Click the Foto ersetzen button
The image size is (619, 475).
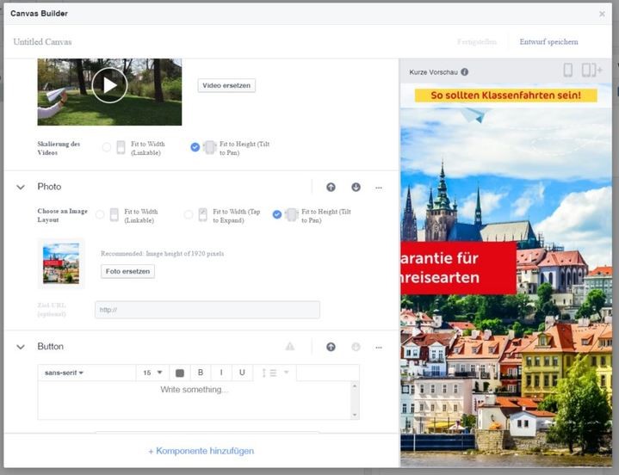[x=127, y=271]
